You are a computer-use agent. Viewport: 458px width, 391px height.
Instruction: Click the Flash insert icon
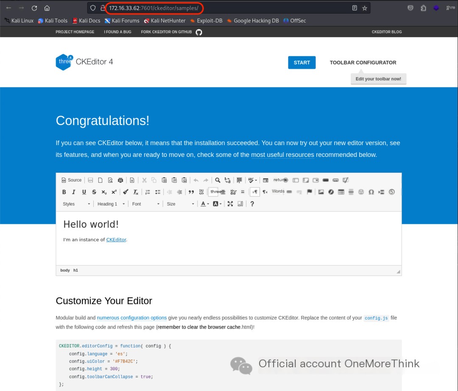click(x=331, y=192)
